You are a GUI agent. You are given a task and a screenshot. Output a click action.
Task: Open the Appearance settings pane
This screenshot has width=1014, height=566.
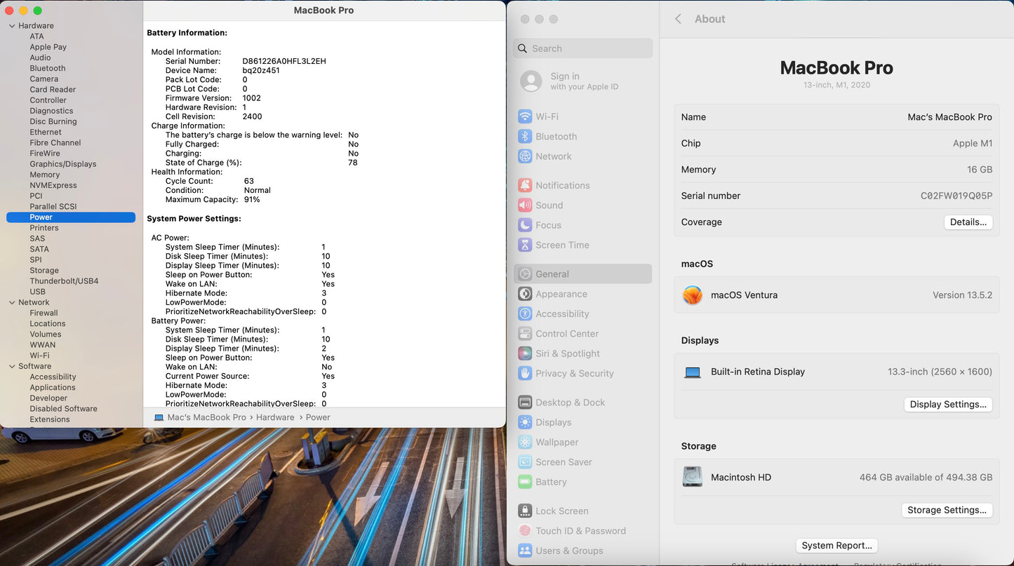[x=561, y=294]
